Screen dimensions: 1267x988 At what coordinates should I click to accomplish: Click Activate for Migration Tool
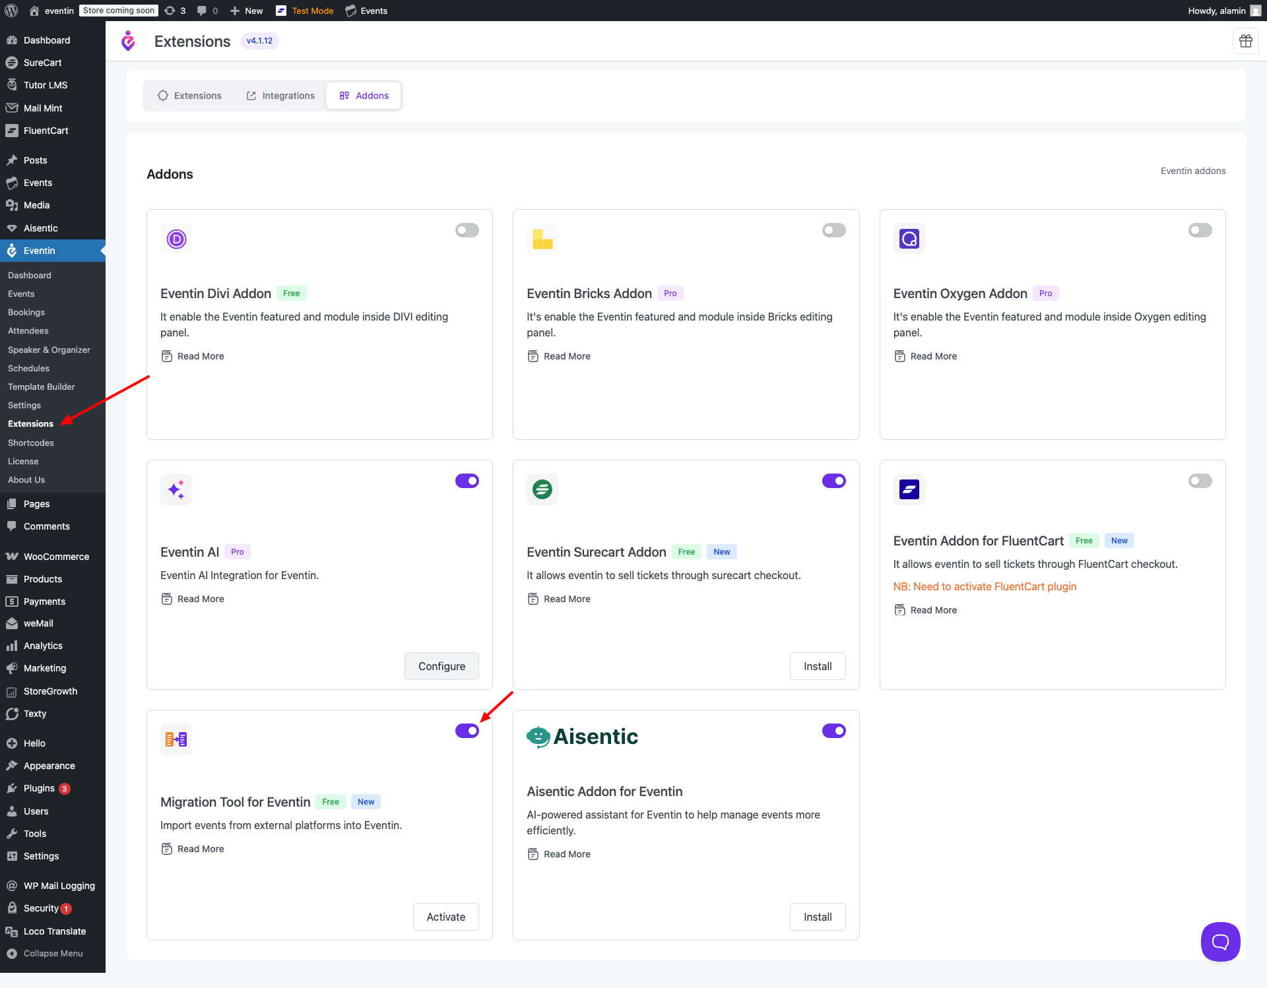pos(446,917)
